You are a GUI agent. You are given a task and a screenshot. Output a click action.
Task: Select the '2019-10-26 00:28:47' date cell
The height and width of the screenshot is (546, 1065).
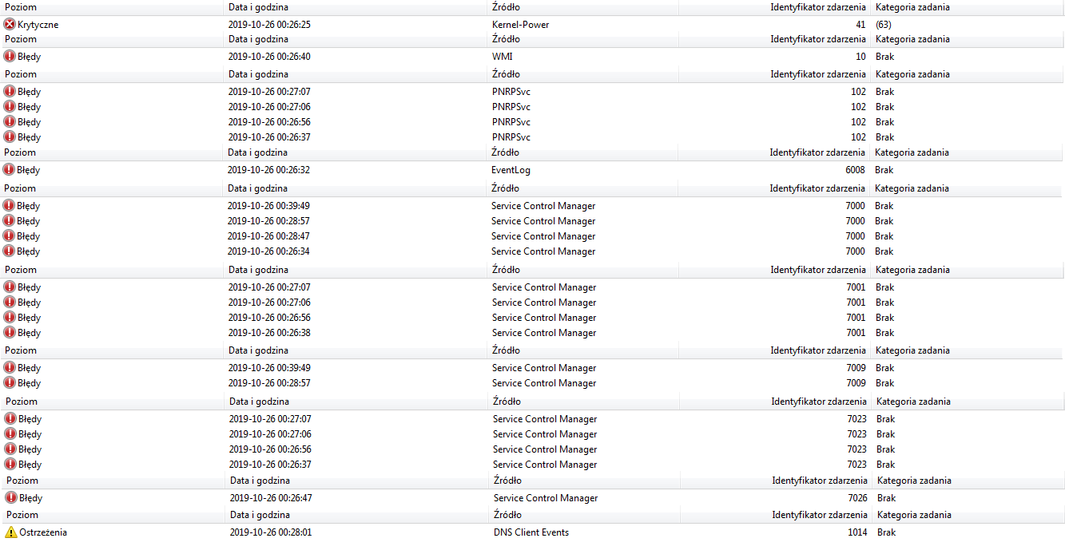[x=269, y=236]
